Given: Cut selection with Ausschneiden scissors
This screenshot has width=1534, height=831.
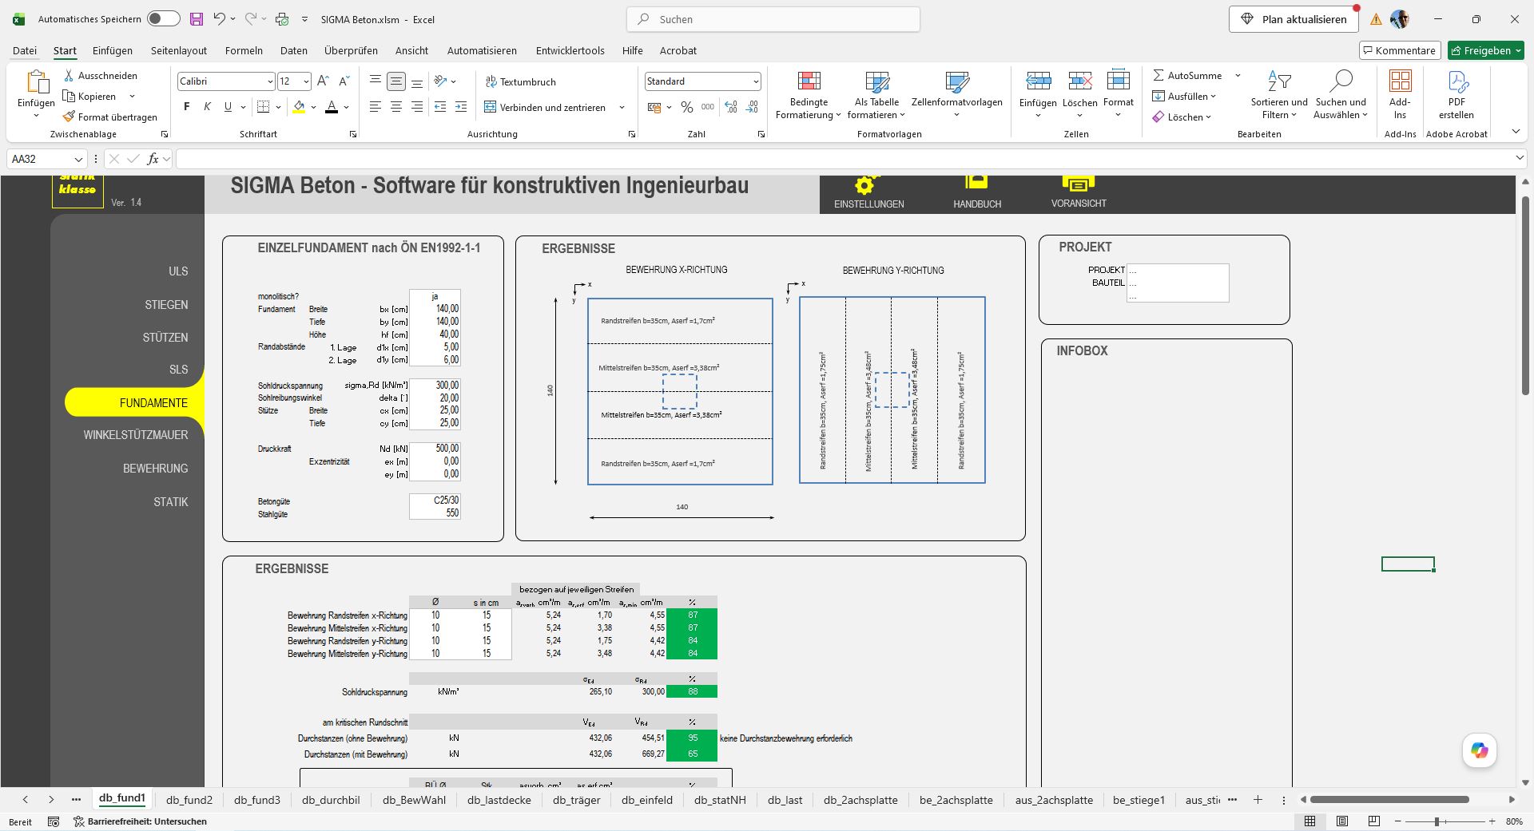Looking at the screenshot, I should coord(70,75).
